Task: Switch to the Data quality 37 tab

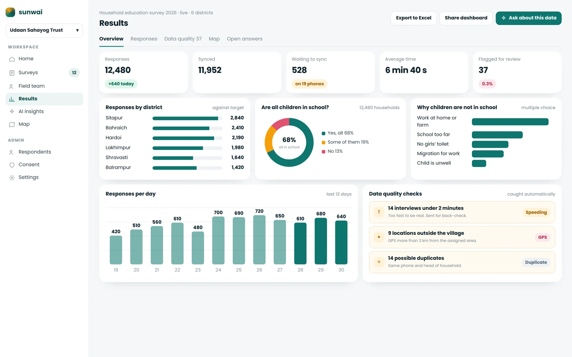Action: coord(183,39)
